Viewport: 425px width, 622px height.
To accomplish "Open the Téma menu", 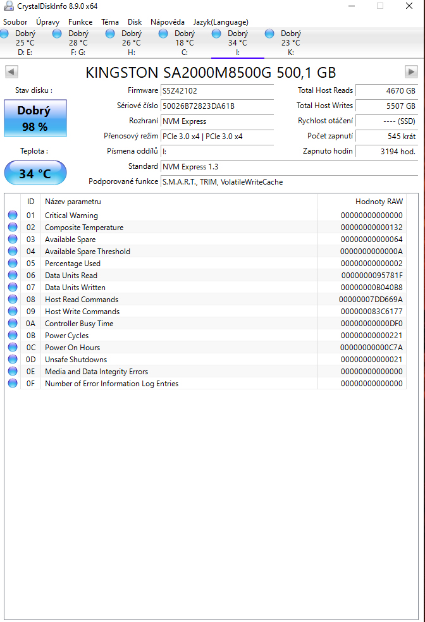I will tap(110, 22).
